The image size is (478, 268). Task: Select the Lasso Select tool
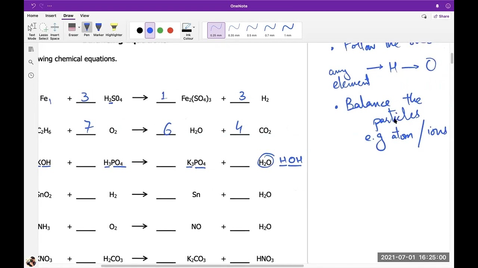[x=43, y=31]
